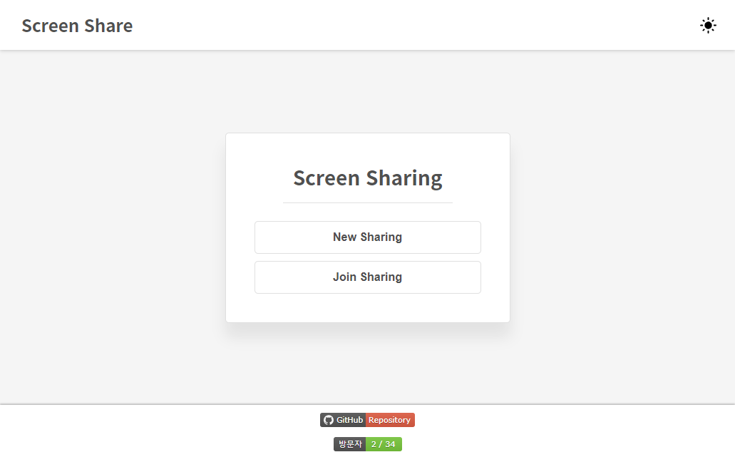Click the 'GitHub' badge label

[x=349, y=420]
